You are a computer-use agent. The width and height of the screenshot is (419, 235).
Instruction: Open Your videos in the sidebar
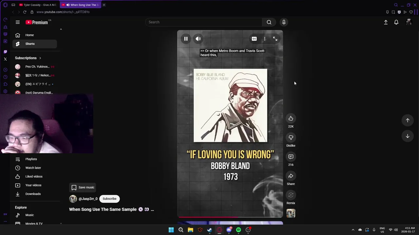click(x=35, y=185)
